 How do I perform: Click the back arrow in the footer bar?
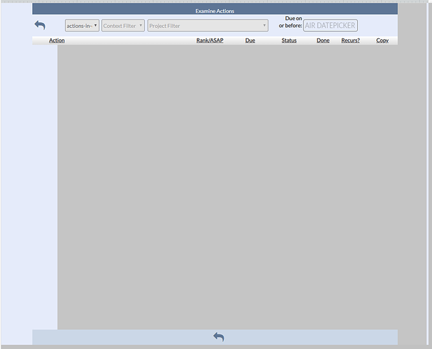click(219, 337)
